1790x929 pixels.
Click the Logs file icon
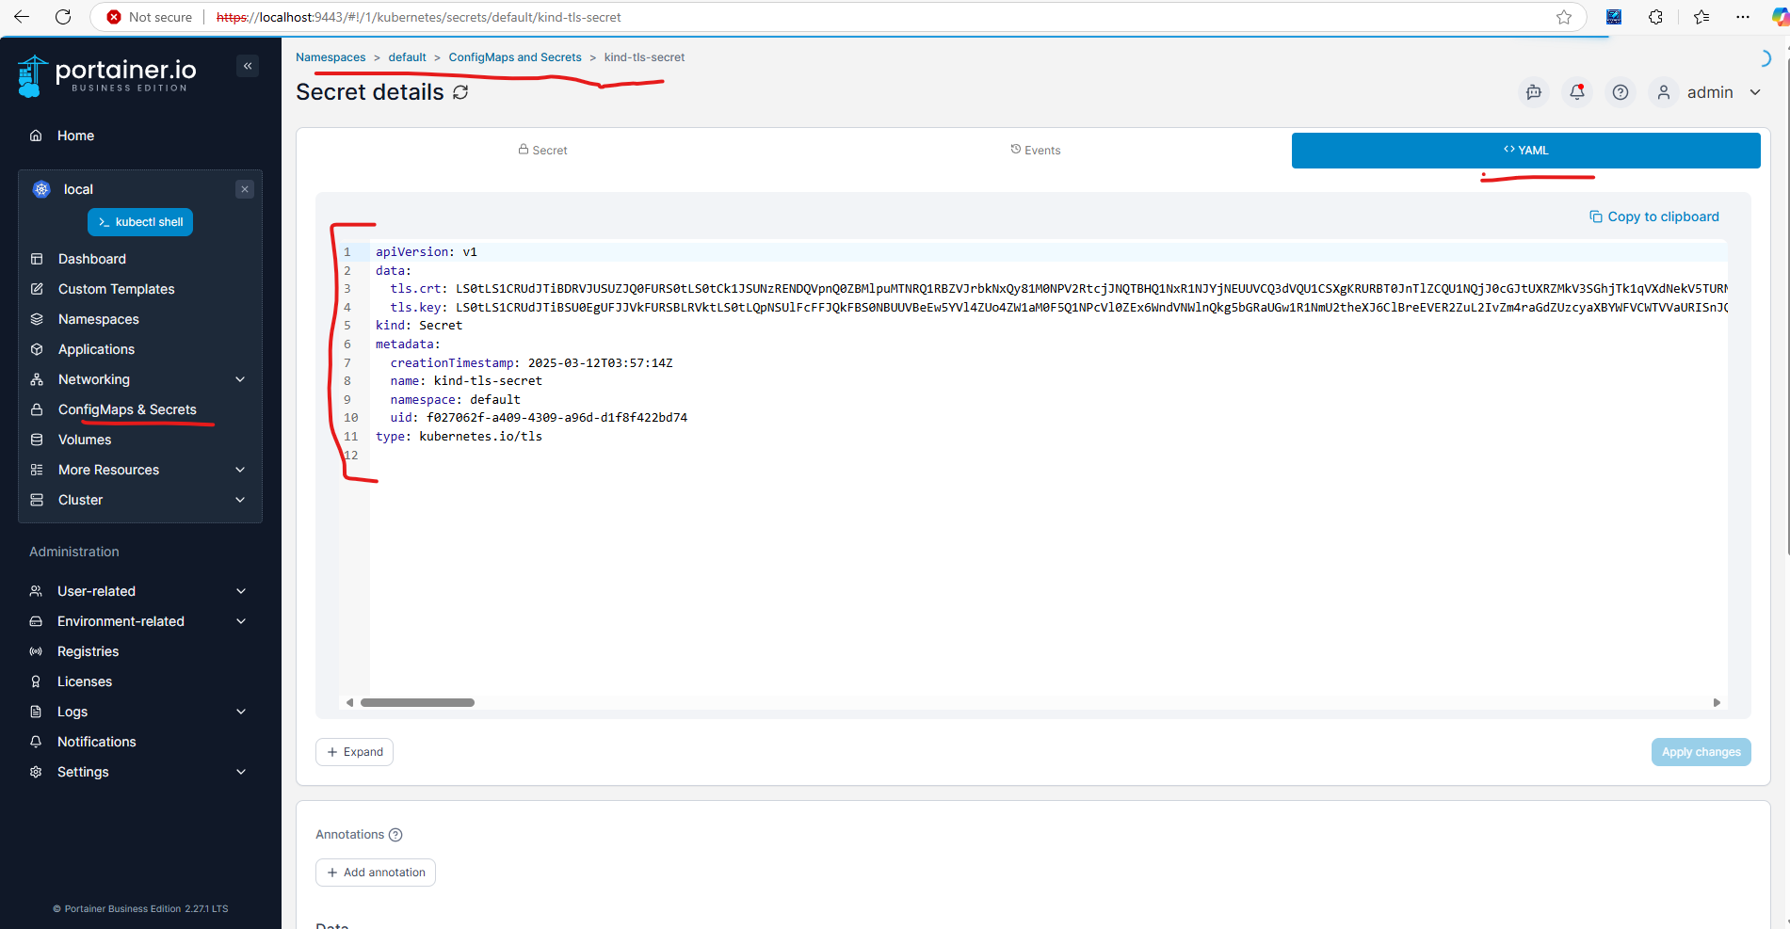(x=36, y=712)
